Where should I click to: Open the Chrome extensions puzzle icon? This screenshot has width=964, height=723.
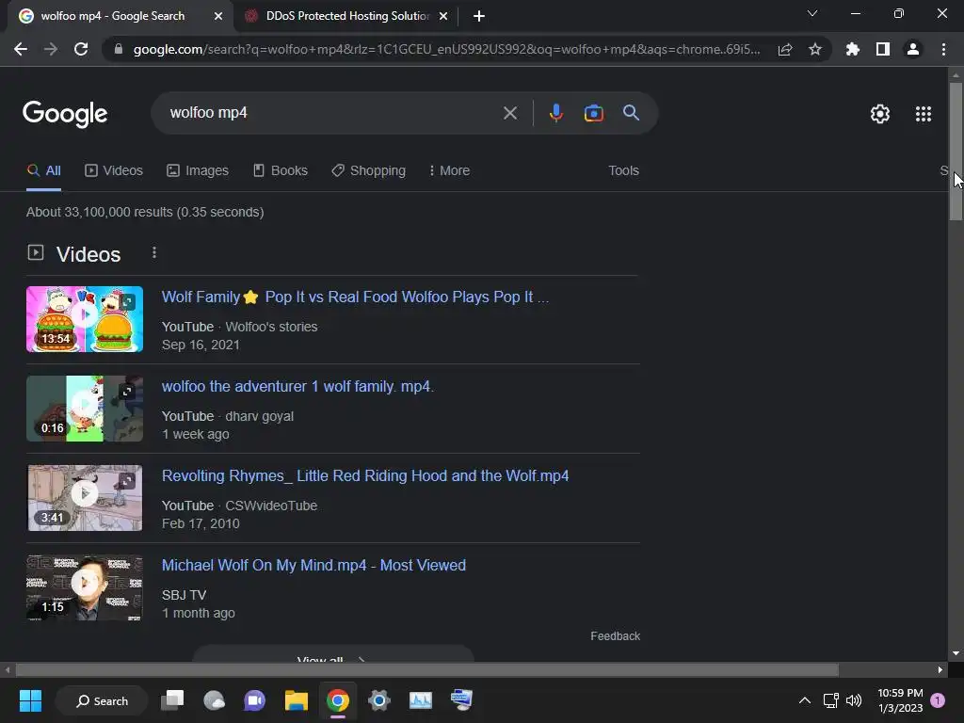coord(853,49)
